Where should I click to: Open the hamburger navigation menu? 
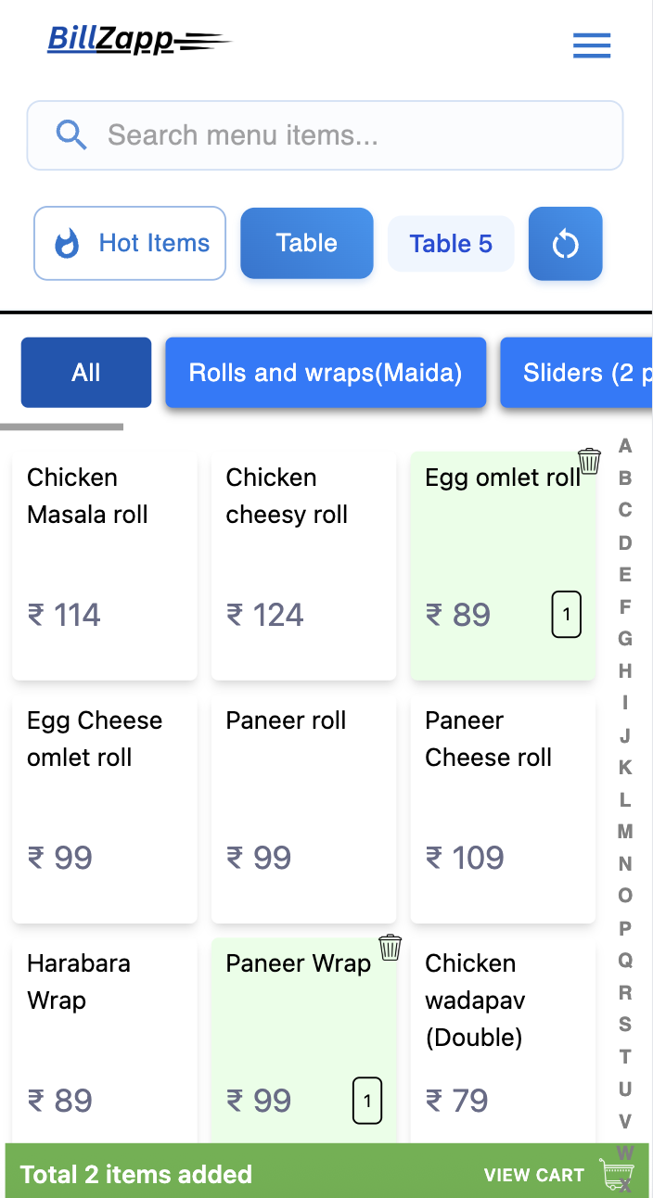click(x=592, y=45)
